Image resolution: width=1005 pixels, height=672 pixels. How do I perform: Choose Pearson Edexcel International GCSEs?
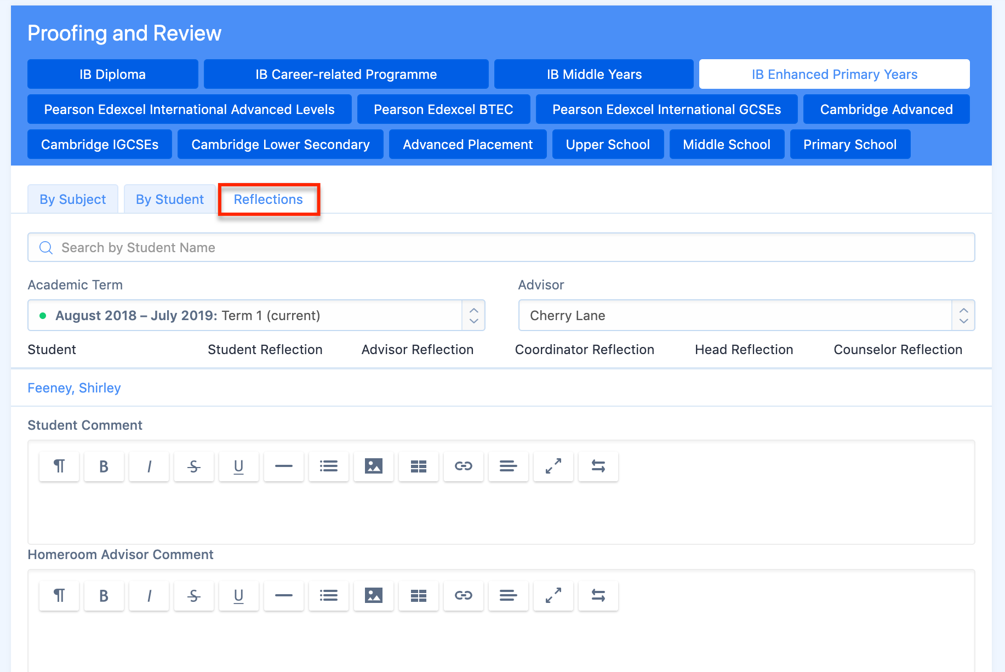coord(667,109)
